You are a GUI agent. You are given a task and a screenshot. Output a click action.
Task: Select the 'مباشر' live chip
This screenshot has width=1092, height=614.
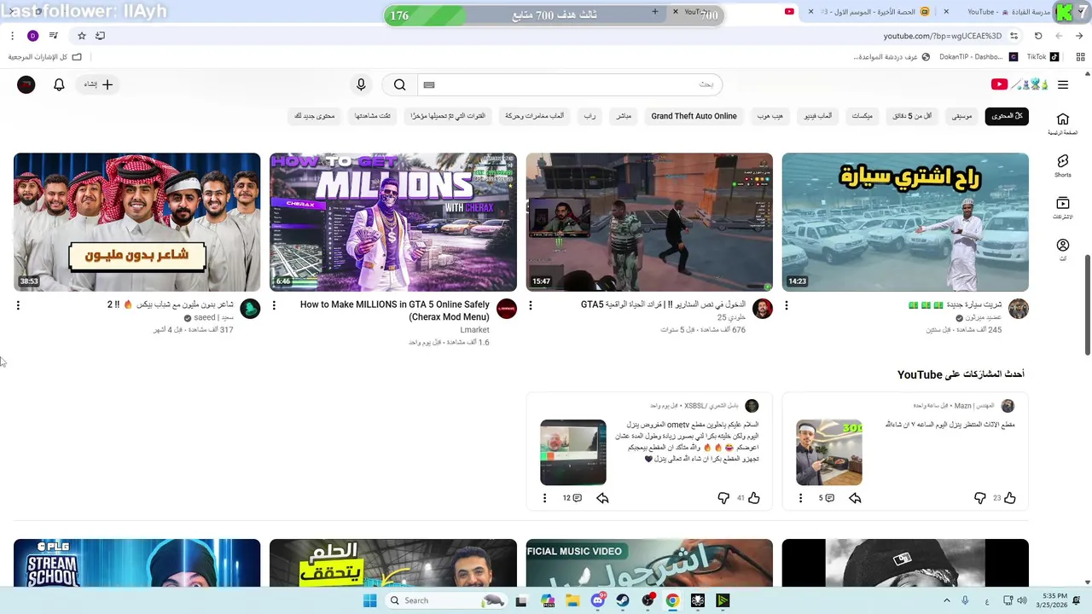coord(624,116)
